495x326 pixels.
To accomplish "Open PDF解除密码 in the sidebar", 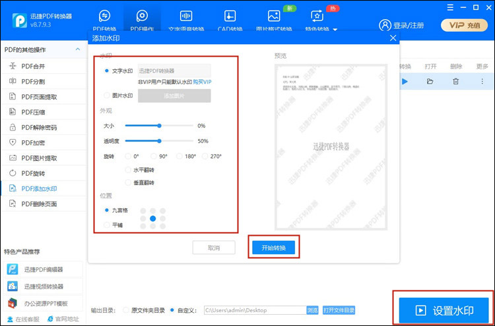I will pos(44,128).
